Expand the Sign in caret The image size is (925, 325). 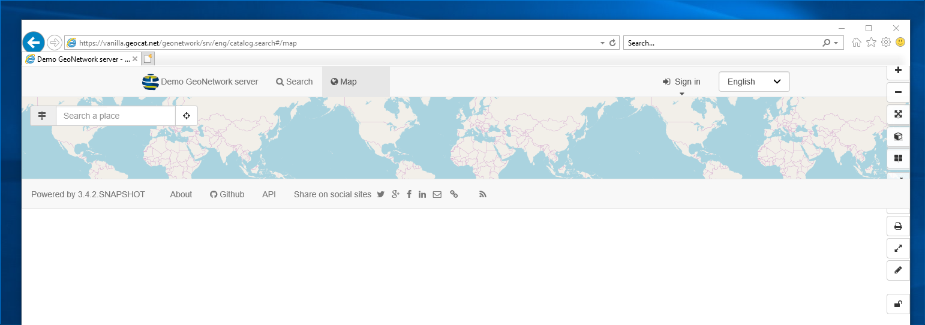tap(681, 94)
